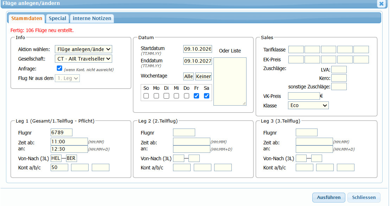Click the Leg 3 Flugnr field
Image resolution: width=390 pixels, height=206 pixels.
307,132
